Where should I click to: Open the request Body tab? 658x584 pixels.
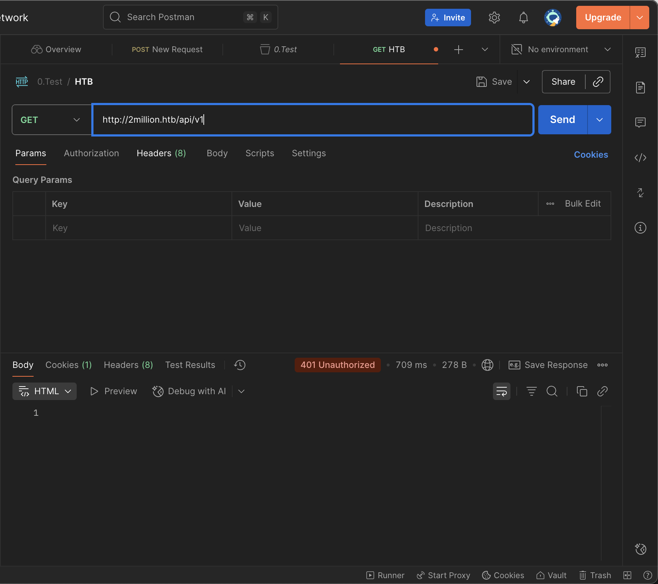(217, 153)
